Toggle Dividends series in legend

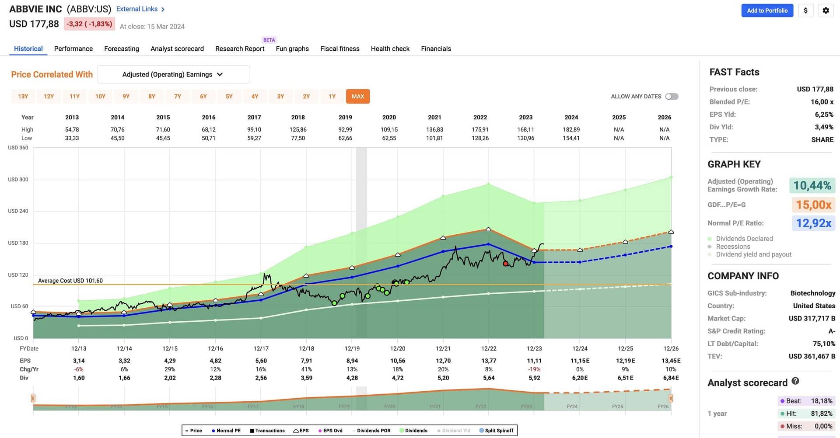click(413, 431)
